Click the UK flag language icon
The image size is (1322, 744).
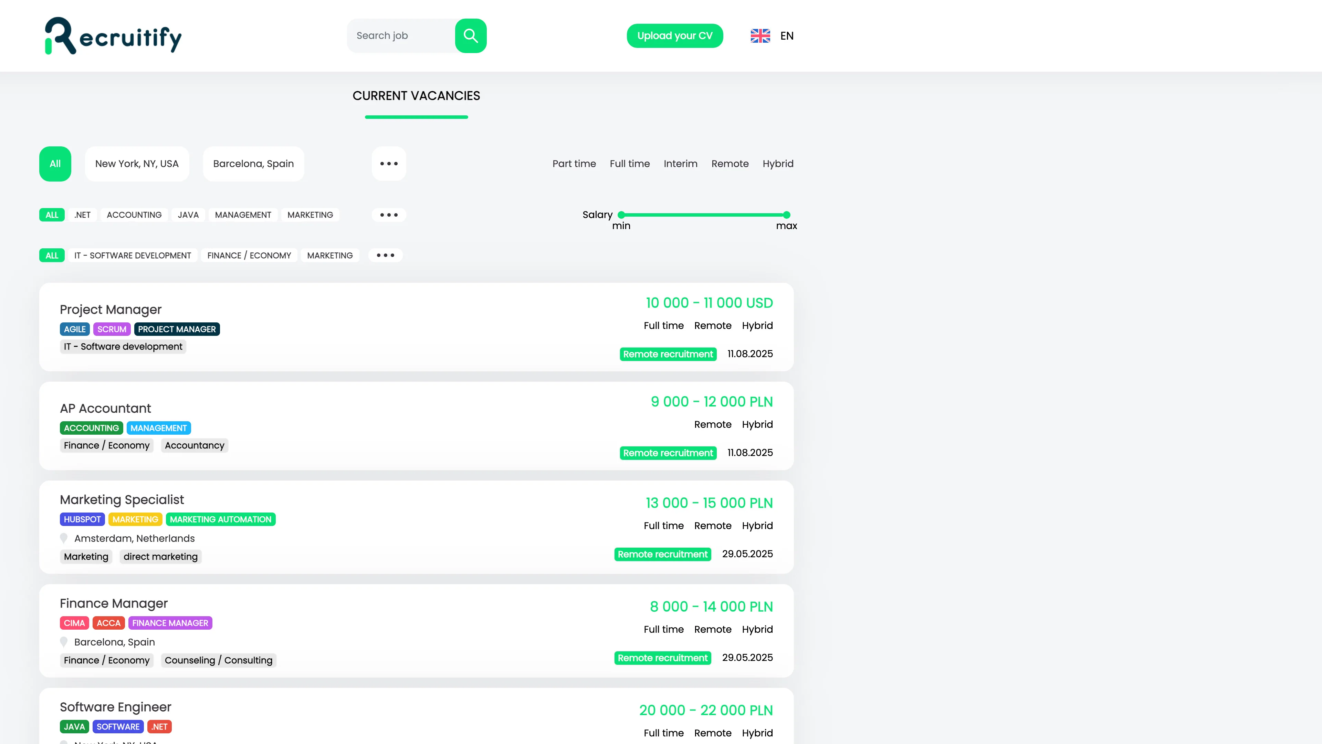(760, 35)
